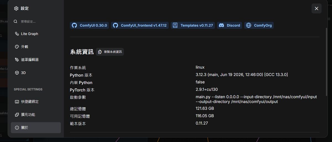
Task: Click the SPECIAL SETTINGS section header
Action: tap(28, 90)
